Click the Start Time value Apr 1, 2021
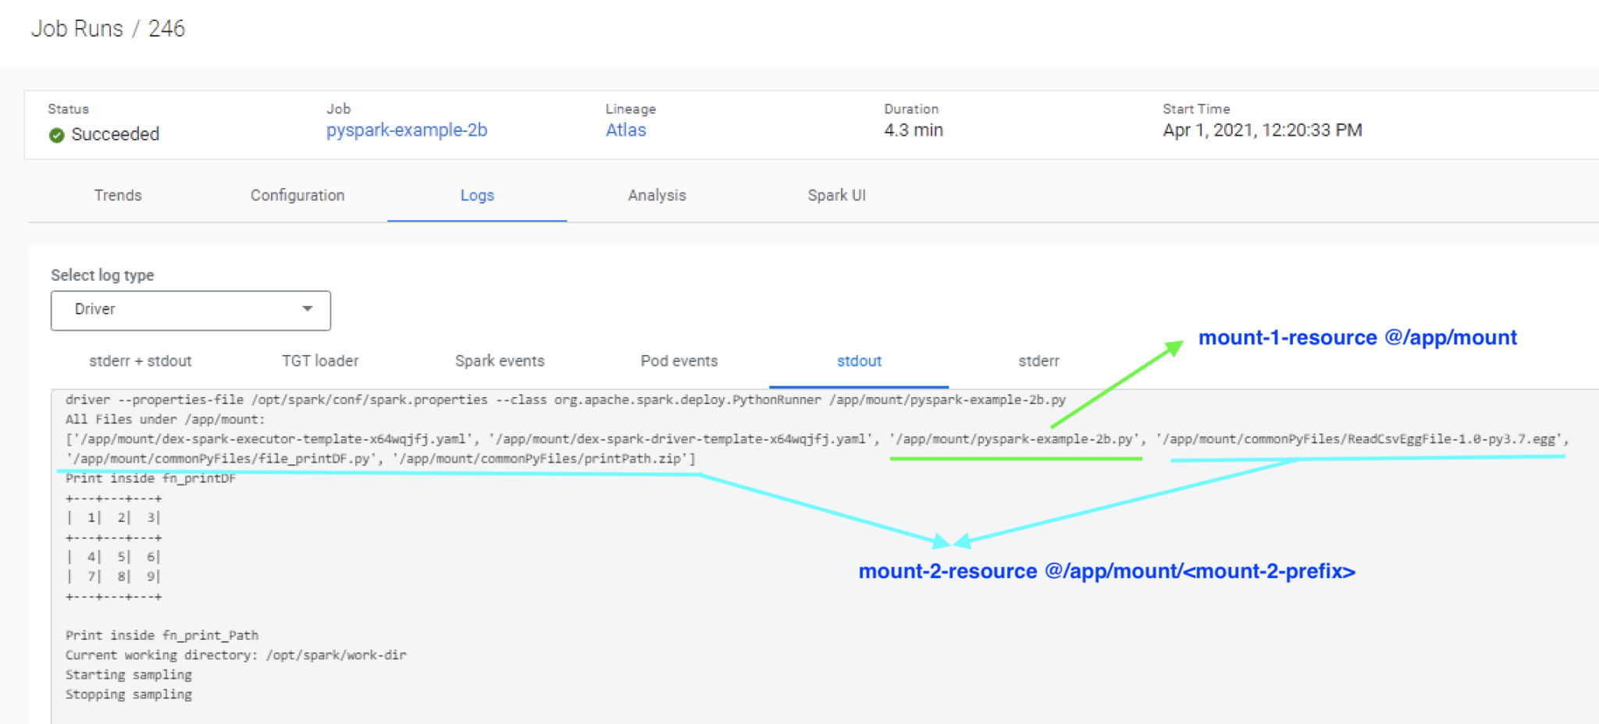The height and width of the screenshot is (724, 1599). (1262, 130)
